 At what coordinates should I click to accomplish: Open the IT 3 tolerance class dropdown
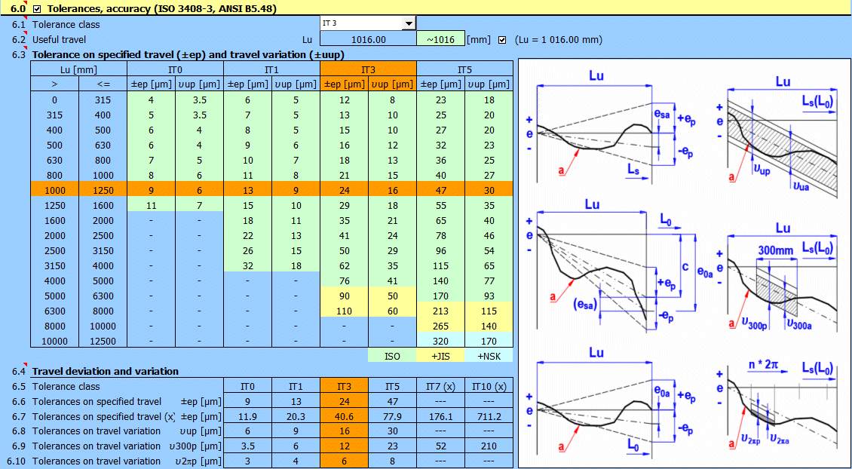pyautogui.click(x=367, y=23)
